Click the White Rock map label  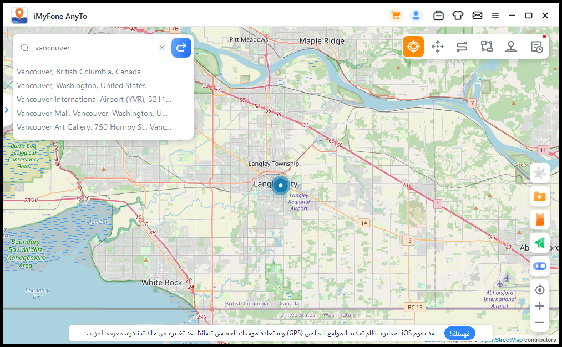[x=161, y=283]
